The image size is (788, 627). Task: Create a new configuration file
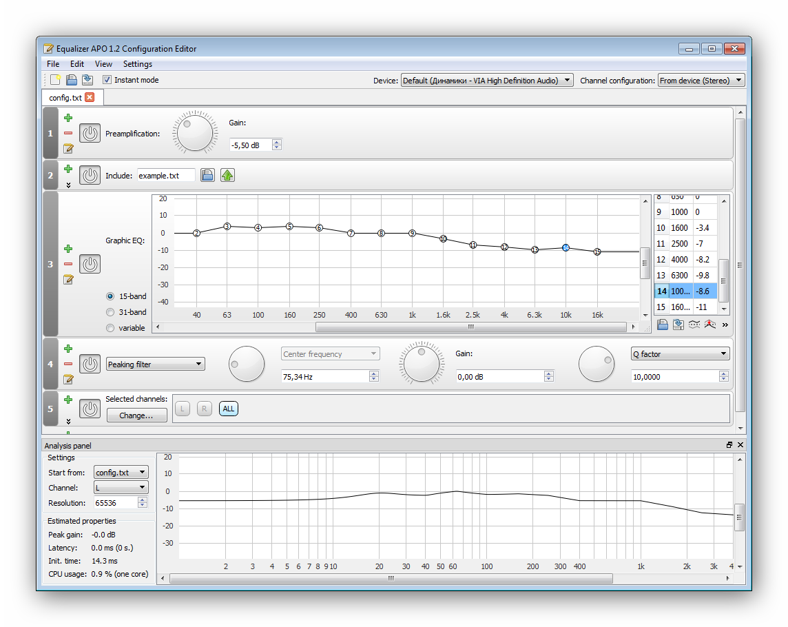coord(55,79)
